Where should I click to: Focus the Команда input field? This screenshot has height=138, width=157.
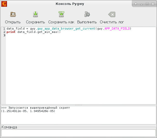(x=79, y=133)
